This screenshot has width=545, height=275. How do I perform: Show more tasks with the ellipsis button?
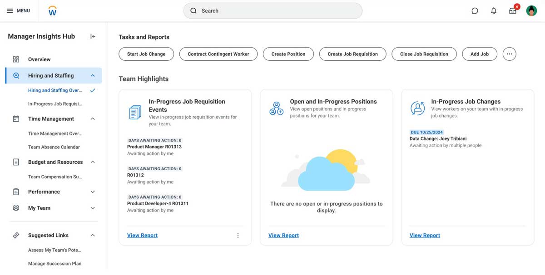pos(509,54)
